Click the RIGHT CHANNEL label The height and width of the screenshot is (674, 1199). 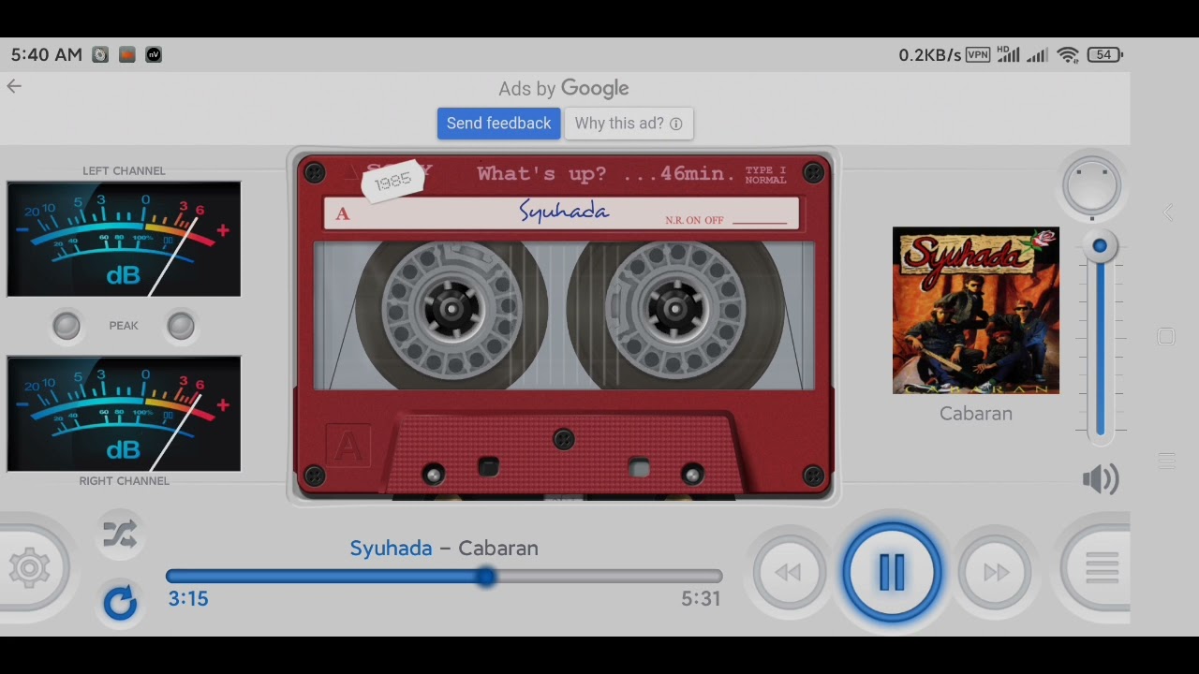124,481
